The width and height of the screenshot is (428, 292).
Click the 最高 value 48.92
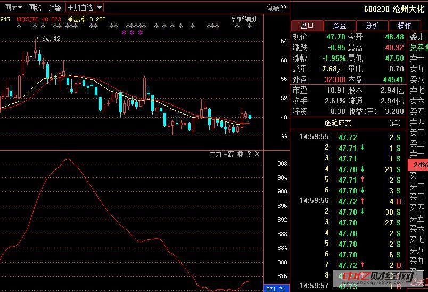(394, 47)
